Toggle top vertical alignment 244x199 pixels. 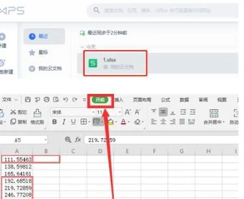(x=154, y=112)
